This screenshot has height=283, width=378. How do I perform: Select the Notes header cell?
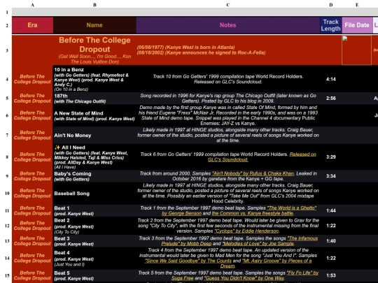[x=227, y=25]
